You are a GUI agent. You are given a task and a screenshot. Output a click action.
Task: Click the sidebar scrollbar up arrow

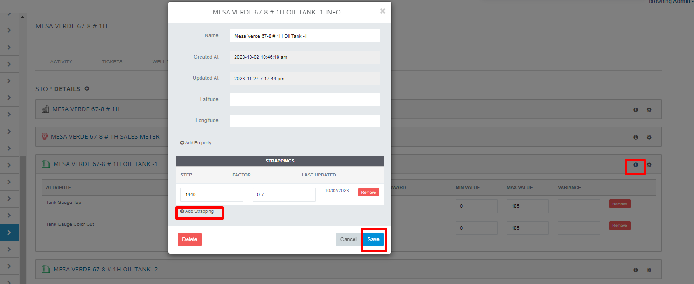22,17
